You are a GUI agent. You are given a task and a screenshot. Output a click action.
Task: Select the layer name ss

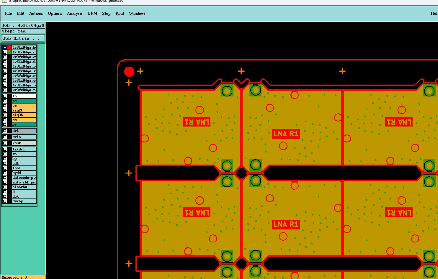[x=24, y=120]
